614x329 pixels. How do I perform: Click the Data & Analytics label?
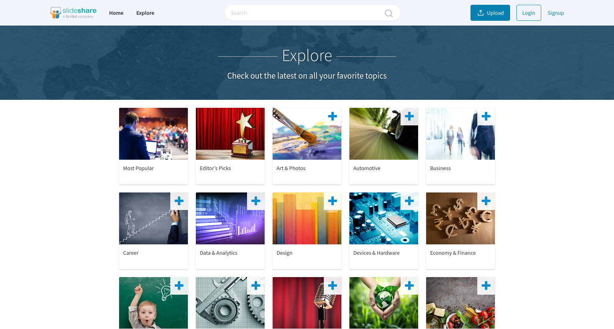(219, 253)
